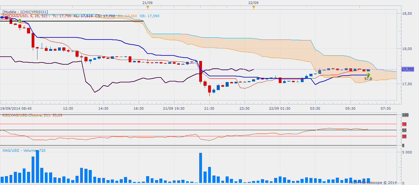Click the 19/09/2014 08:45 time axis label
This screenshot has width=419, height=185.
coord(16,108)
